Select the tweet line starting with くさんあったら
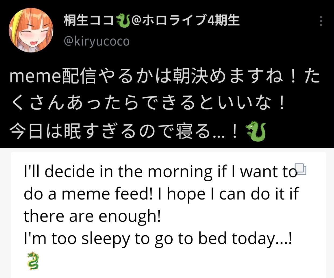Image resolution: width=334 pixels, height=278 pixels. coord(148,103)
